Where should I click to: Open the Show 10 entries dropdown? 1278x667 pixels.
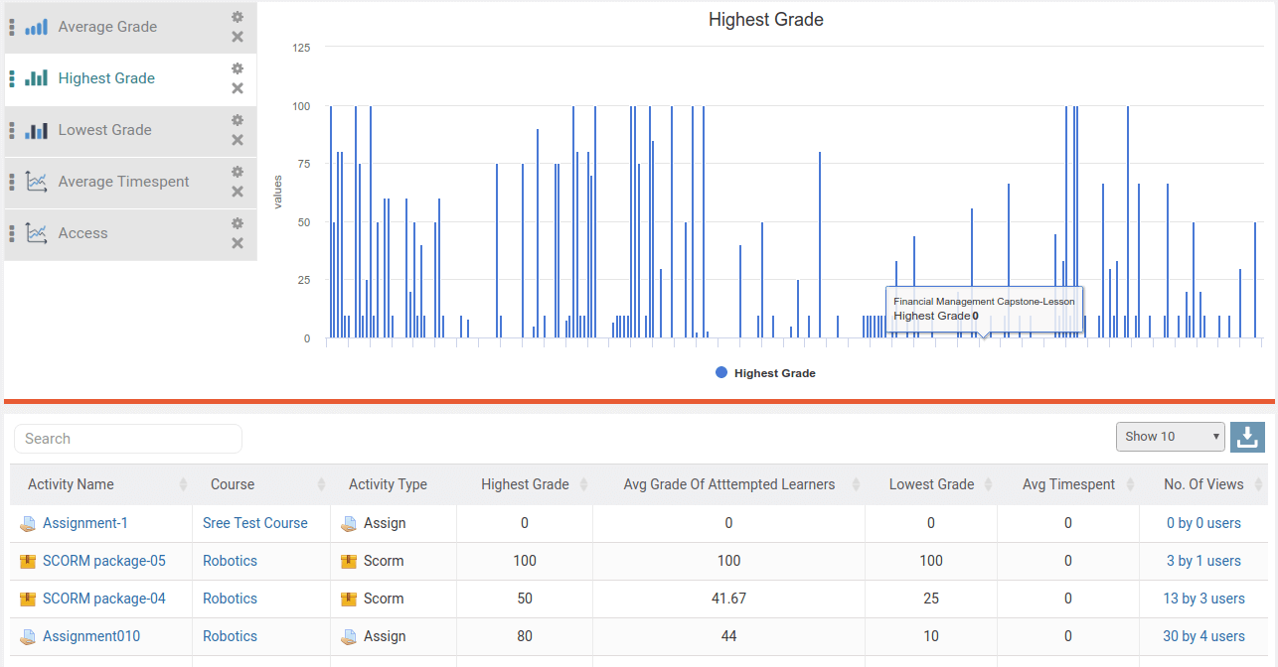(x=1170, y=437)
